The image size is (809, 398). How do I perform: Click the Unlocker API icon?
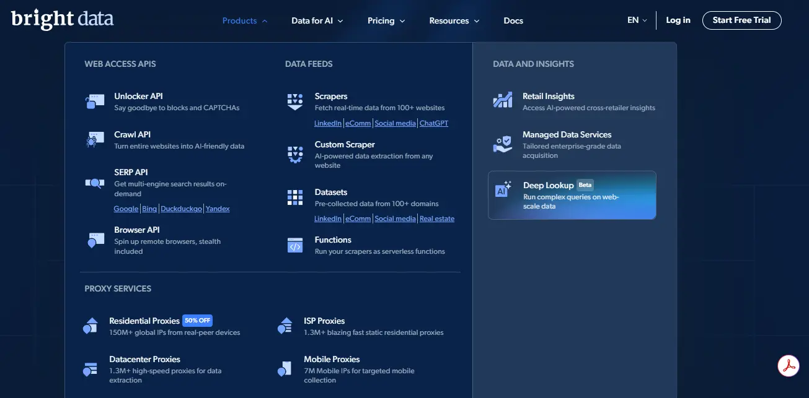[95, 102]
